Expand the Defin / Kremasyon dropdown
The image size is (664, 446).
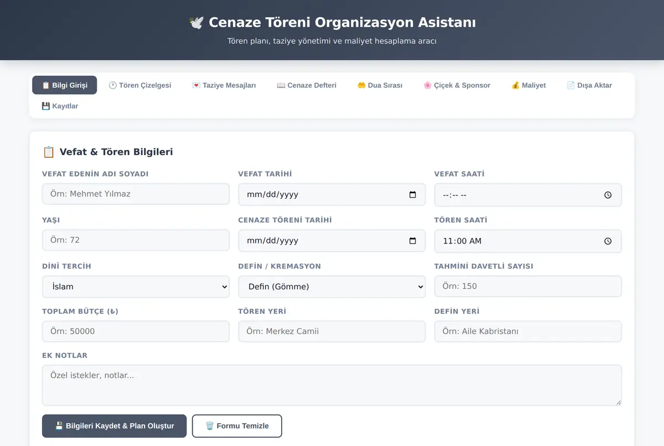pos(332,287)
